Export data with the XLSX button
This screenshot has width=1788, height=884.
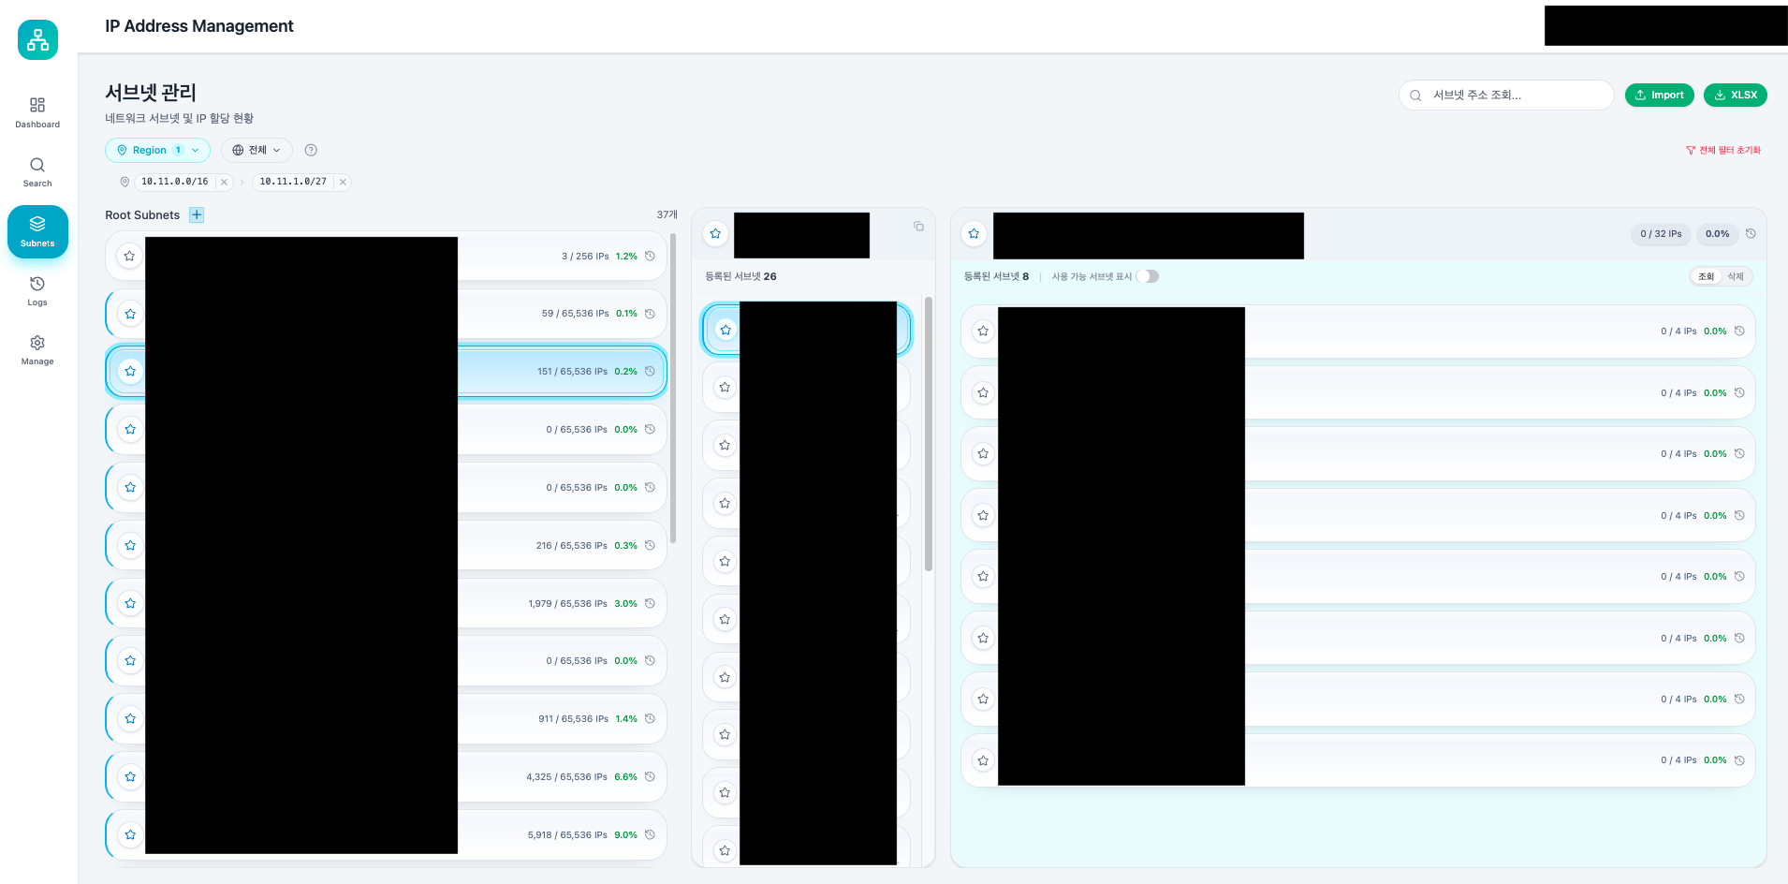pos(1735,95)
